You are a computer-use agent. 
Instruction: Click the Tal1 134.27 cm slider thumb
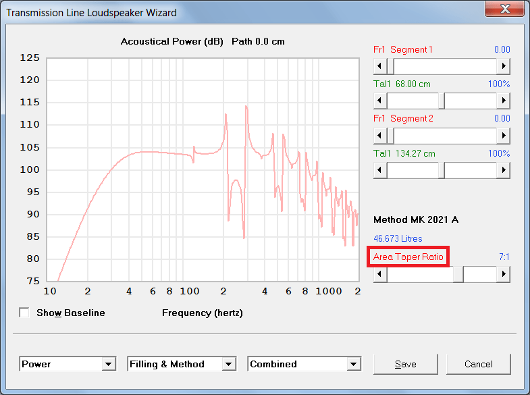point(442,170)
